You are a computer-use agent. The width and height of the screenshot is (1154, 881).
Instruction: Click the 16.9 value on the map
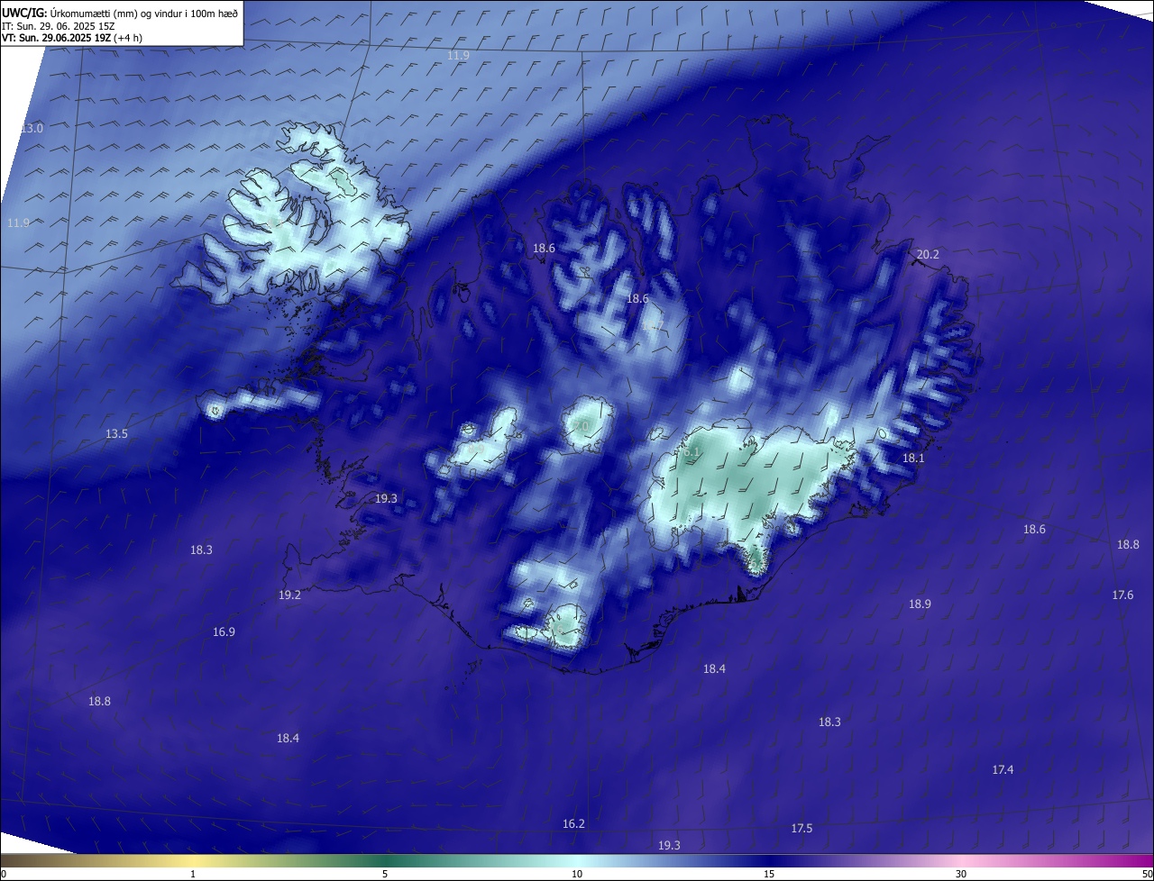(224, 632)
